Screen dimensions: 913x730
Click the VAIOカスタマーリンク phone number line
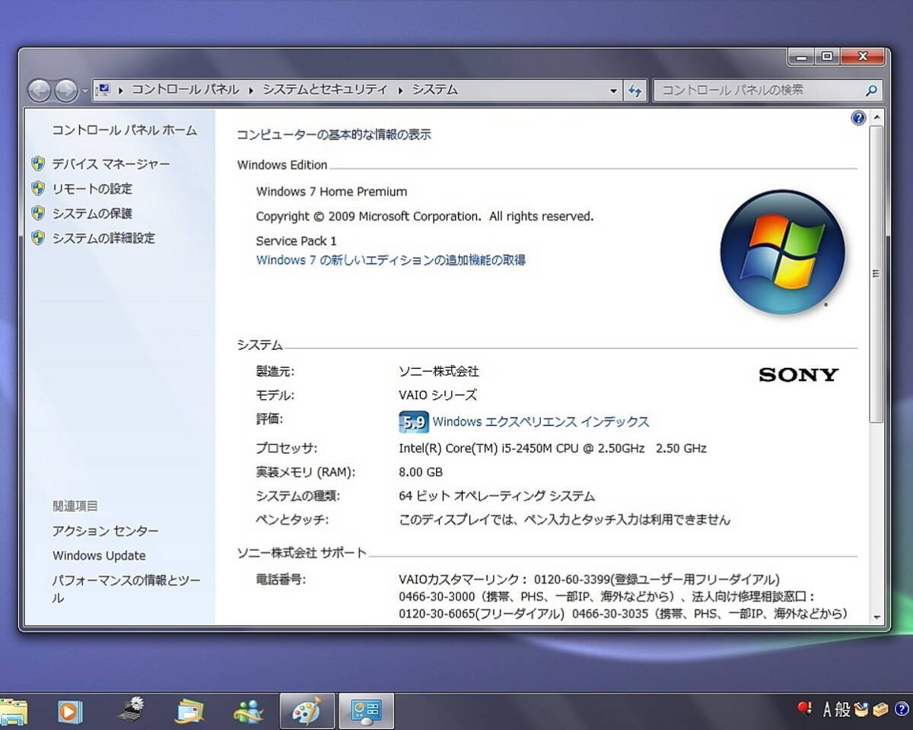589,579
